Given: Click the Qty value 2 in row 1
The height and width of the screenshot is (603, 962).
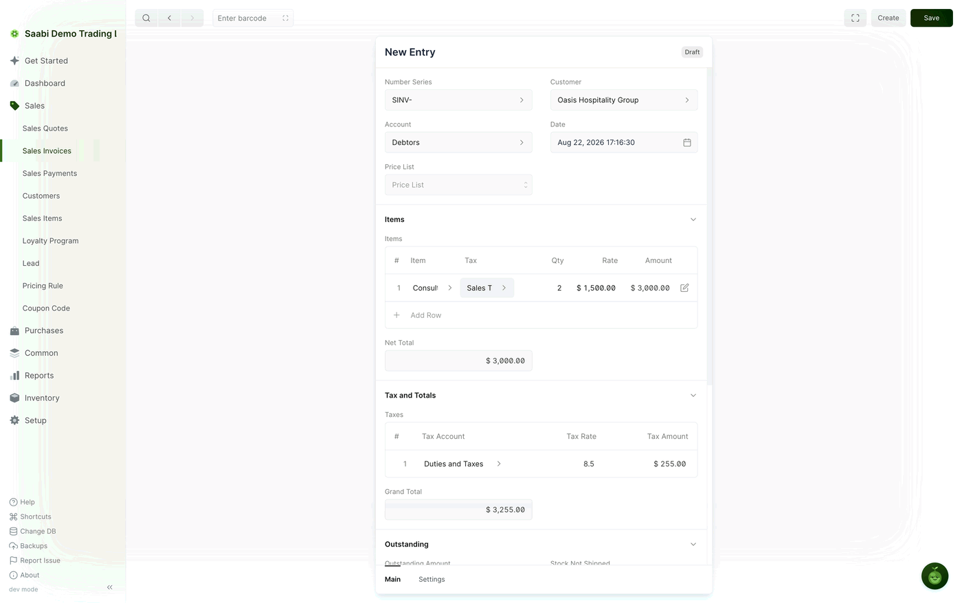Looking at the screenshot, I should [559, 288].
